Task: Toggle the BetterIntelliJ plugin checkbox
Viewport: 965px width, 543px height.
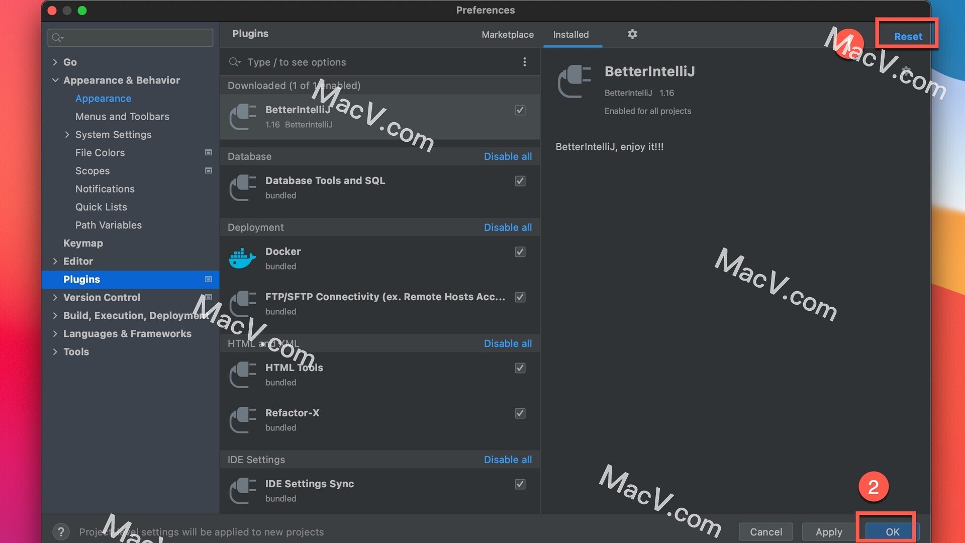Action: click(x=520, y=110)
